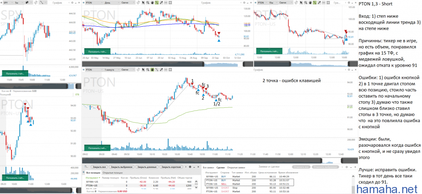Click the deals table vertical scrollbar

[x=353, y=185]
